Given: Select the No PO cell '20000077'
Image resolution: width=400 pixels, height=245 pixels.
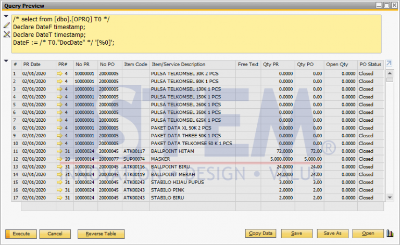Looking at the screenshot, I should pos(110,159).
